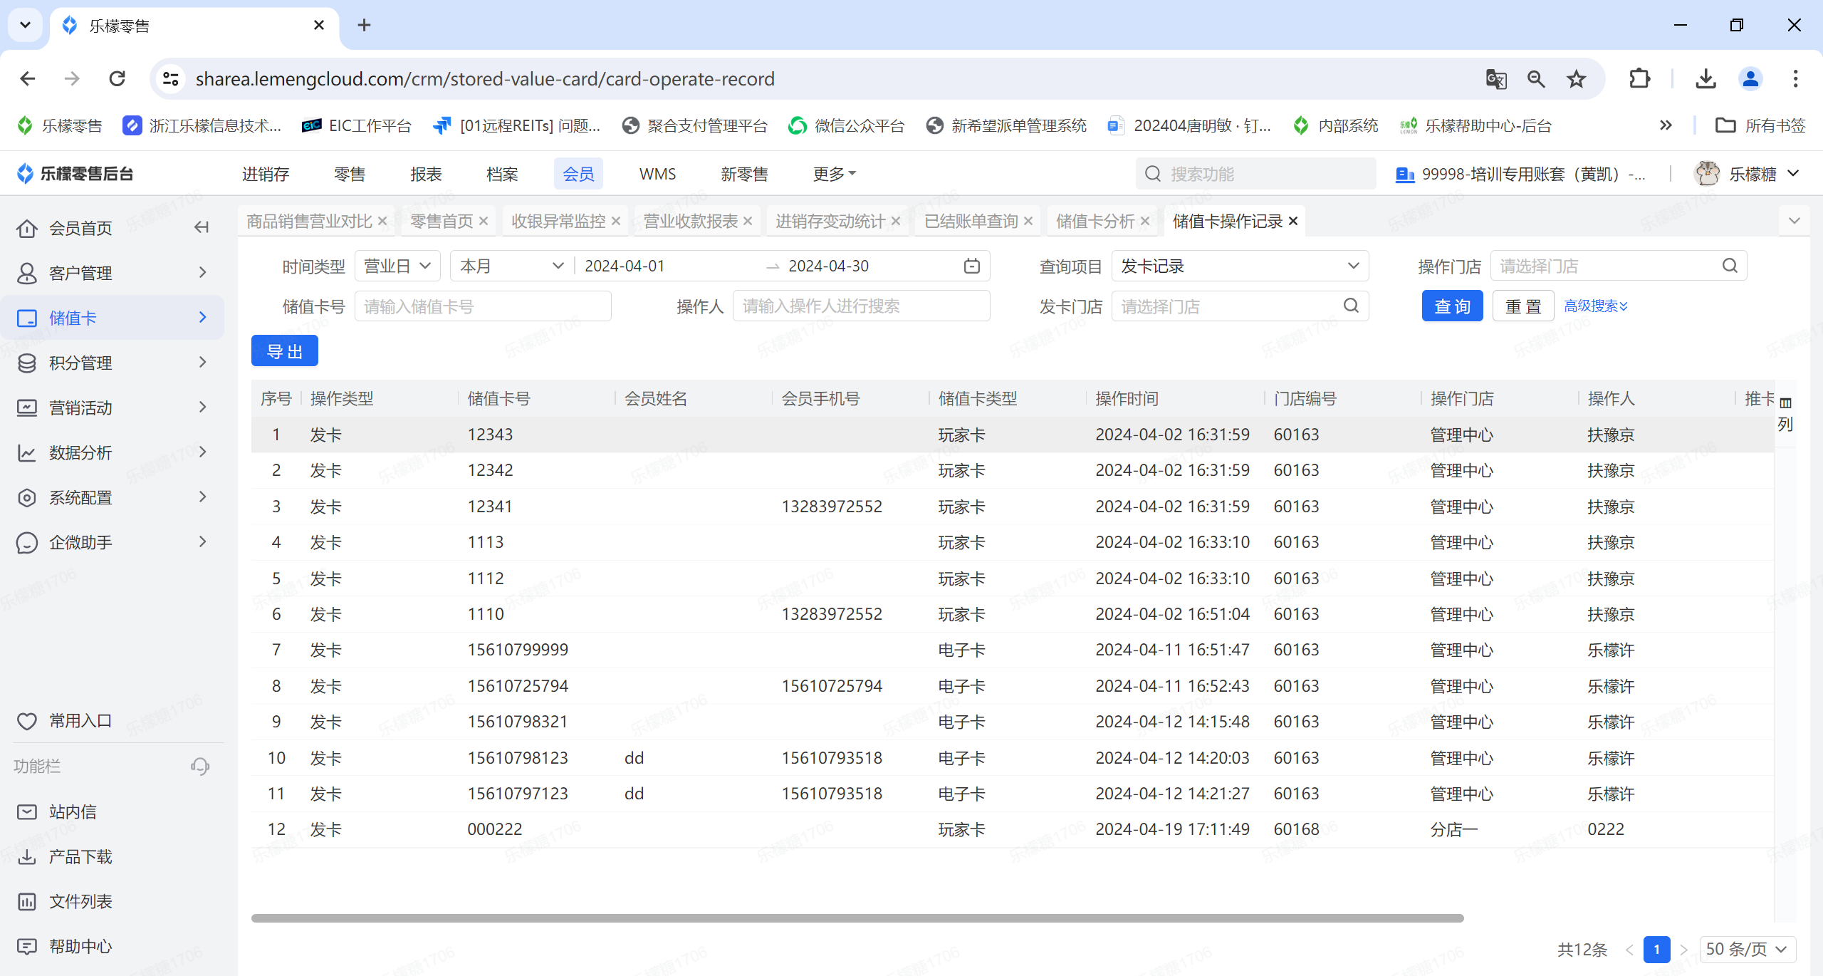Open 会员首页 home icon entry
The width and height of the screenshot is (1823, 976).
pos(64,228)
